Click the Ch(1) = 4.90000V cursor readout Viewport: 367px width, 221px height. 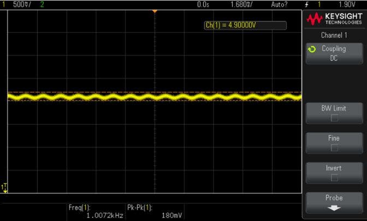(x=244, y=26)
